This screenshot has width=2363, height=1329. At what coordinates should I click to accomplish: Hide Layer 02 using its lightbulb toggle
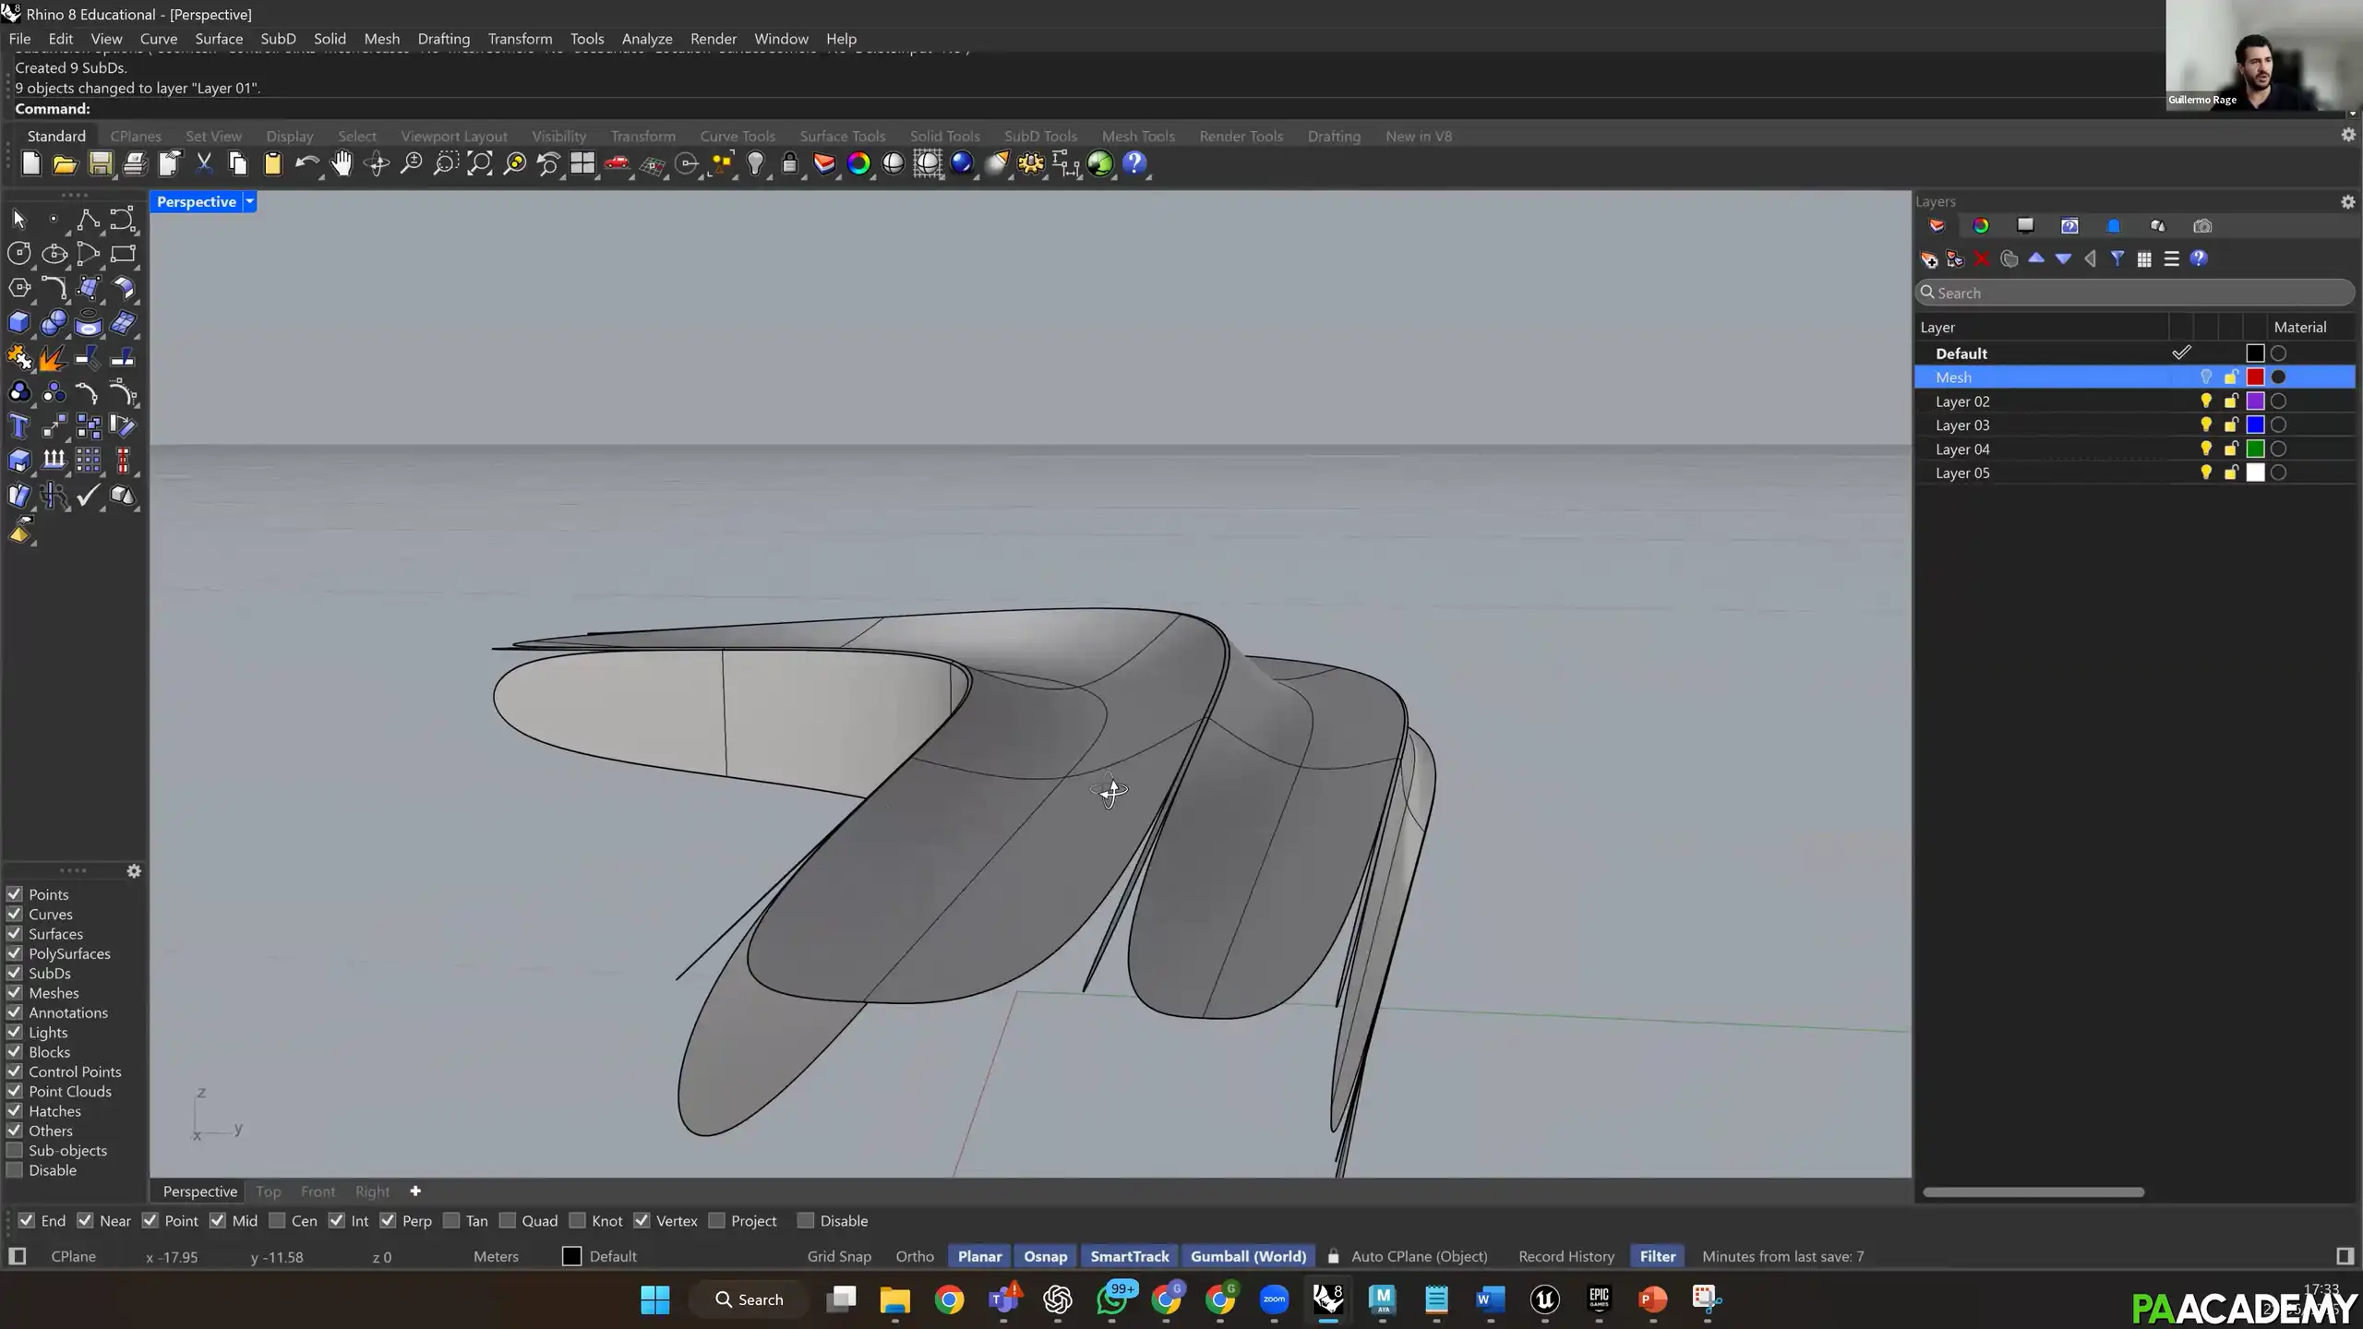pyautogui.click(x=2206, y=401)
